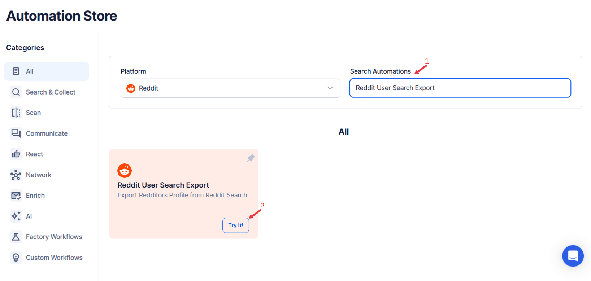Open the Reddit User Search Export automation title
The width and height of the screenshot is (591, 281).
163,185
